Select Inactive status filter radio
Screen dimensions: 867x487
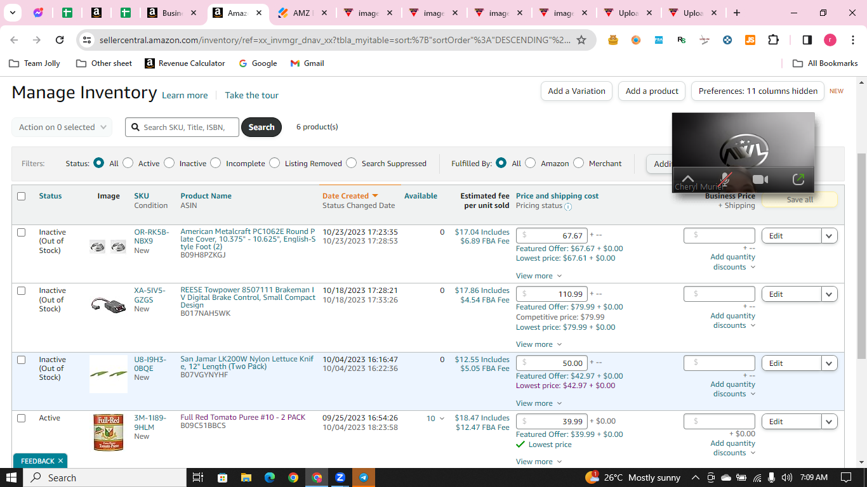(169, 163)
